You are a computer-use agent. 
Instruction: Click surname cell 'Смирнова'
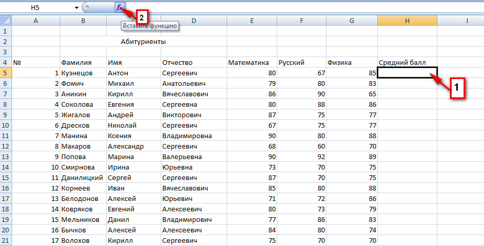pos(83,167)
